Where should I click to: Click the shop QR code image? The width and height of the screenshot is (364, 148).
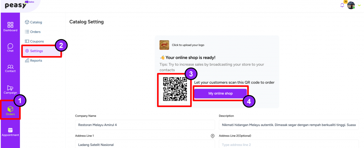point(175,89)
